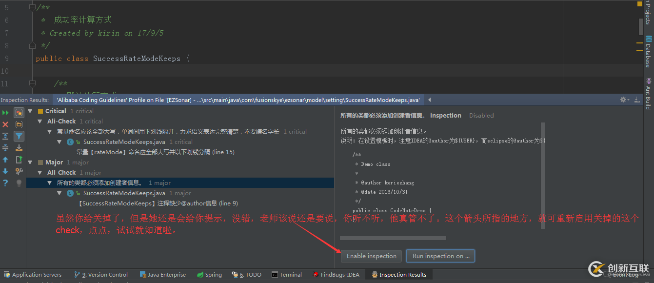Open the Application Servers tool window
Viewport: 654px width, 283px height.
pos(32,275)
